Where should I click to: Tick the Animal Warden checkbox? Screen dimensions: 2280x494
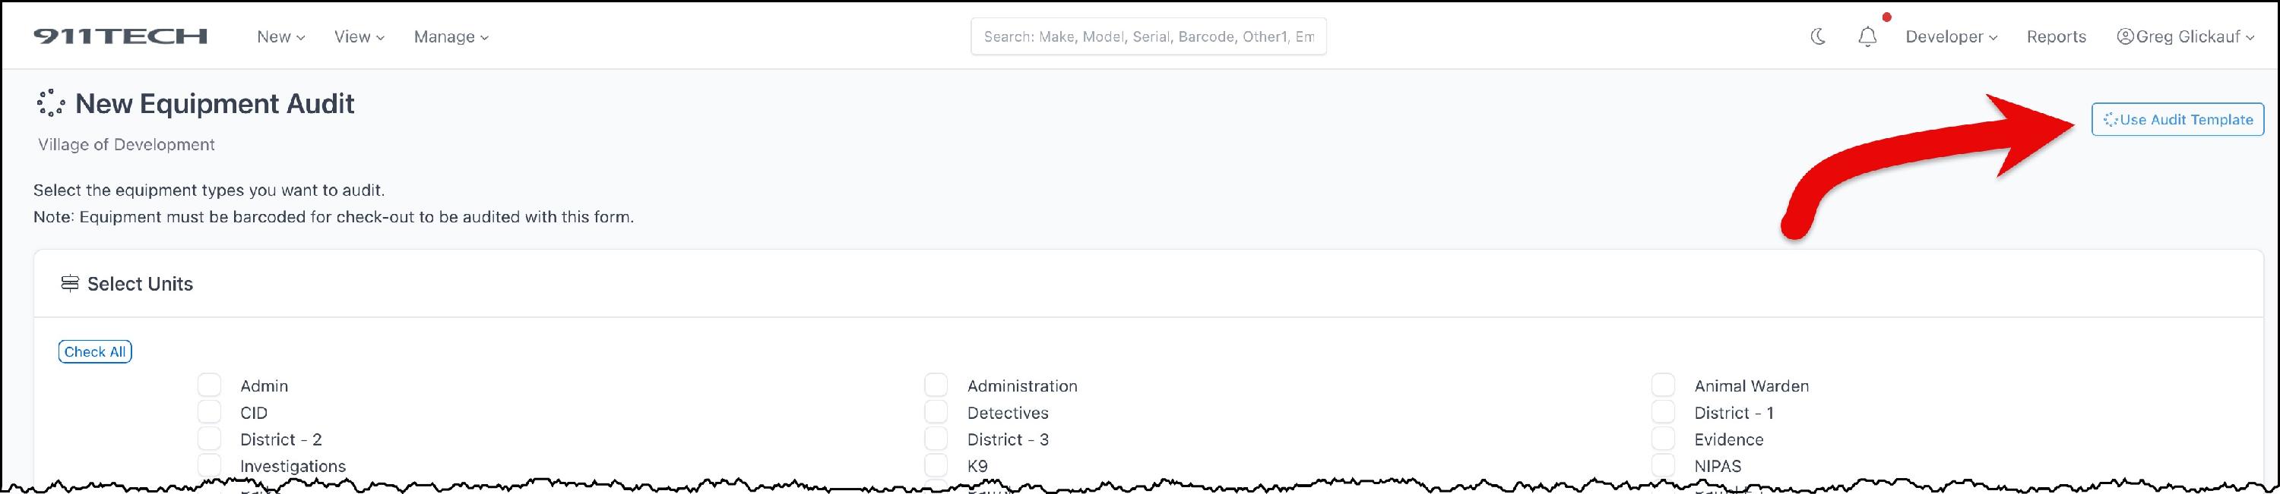pyautogui.click(x=1662, y=385)
